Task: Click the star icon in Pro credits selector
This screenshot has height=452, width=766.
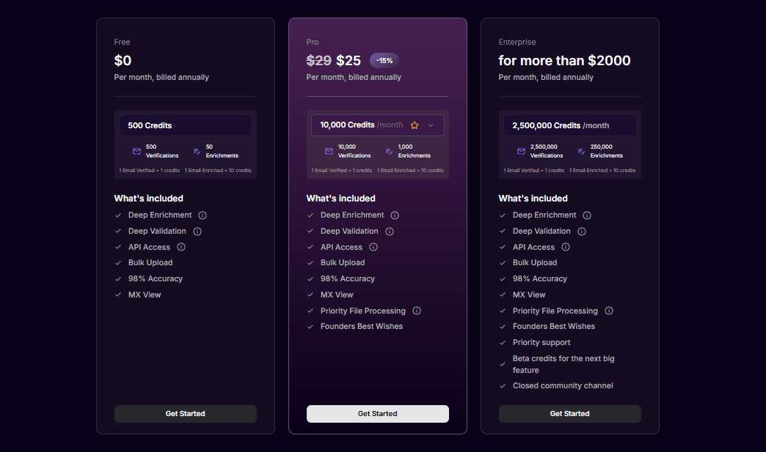Action: coord(415,125)
